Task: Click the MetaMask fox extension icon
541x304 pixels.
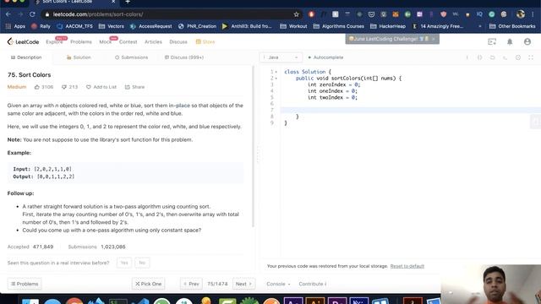Action: click(396, 14)
